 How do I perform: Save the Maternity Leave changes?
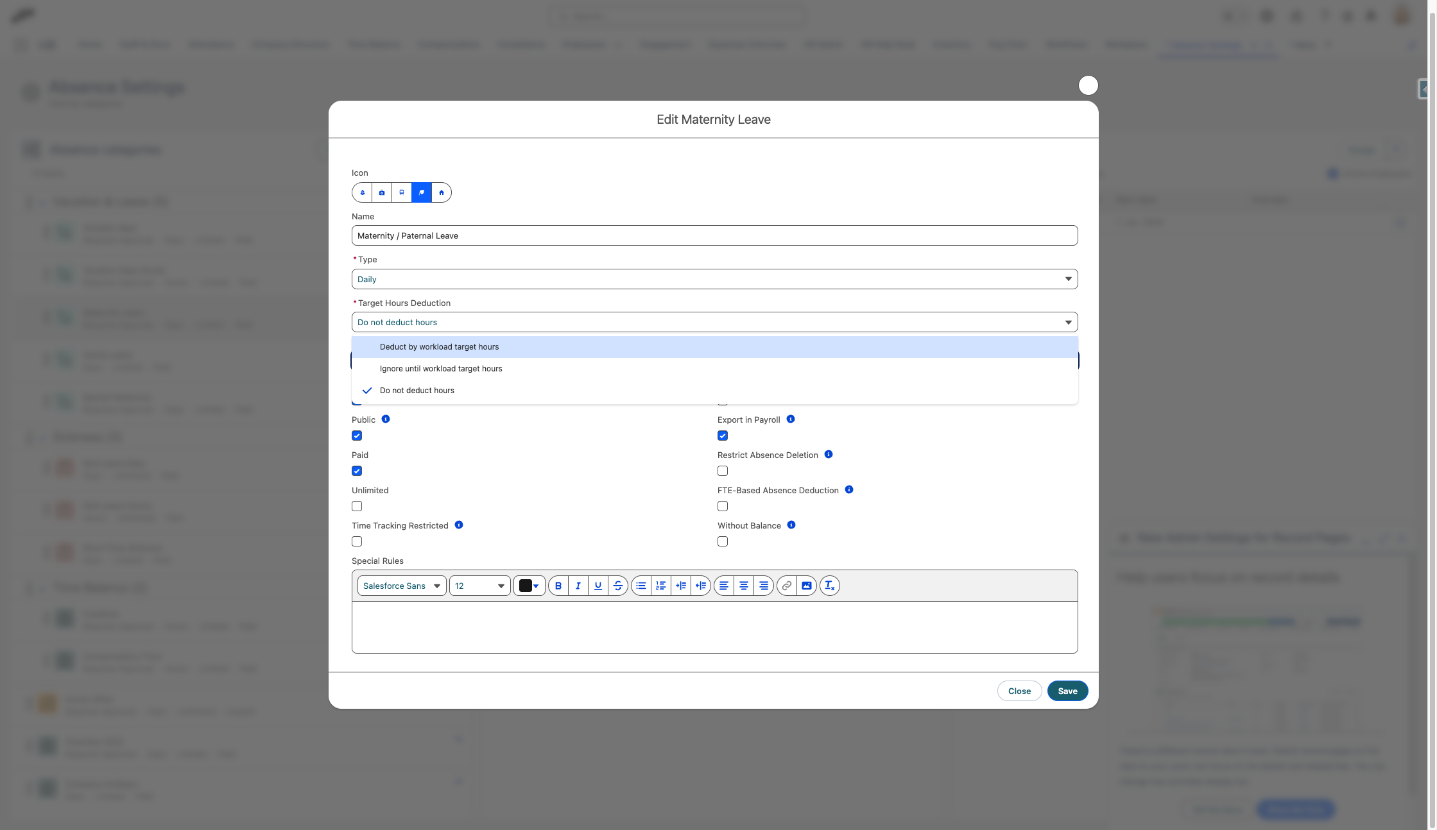click(1067, 691)
